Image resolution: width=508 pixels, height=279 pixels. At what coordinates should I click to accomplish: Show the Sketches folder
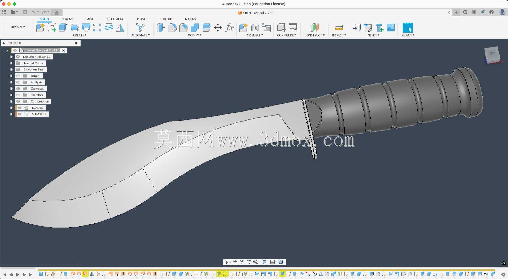[x=18, y=95]
